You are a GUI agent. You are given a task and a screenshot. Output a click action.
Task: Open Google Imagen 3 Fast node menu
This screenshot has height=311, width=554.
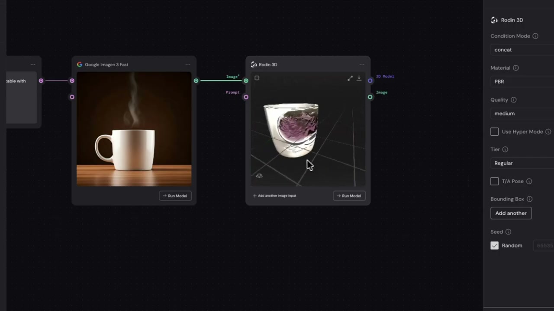click(x=188, y=65)
